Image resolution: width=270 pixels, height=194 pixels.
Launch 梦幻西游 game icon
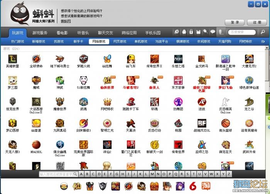point(12,123)
